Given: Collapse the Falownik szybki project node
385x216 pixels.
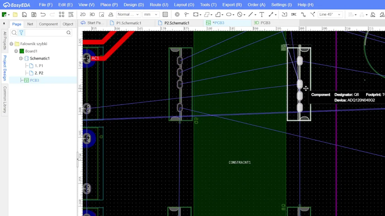Looking at the screenshot, I should point(11,44).
